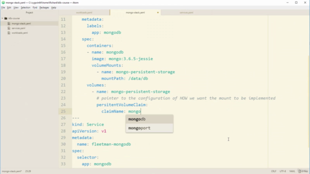Open the Help menu

pyautogui.click(x=54, y=8)
